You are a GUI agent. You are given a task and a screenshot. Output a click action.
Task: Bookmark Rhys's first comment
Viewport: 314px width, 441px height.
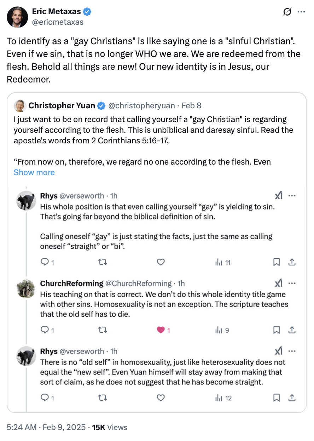point(277,262)
